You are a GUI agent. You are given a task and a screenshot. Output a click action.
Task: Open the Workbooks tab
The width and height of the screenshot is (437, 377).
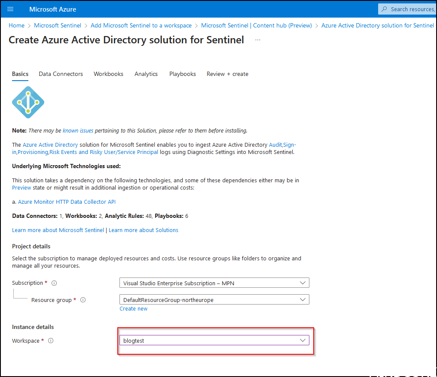[x=108, y=74]
